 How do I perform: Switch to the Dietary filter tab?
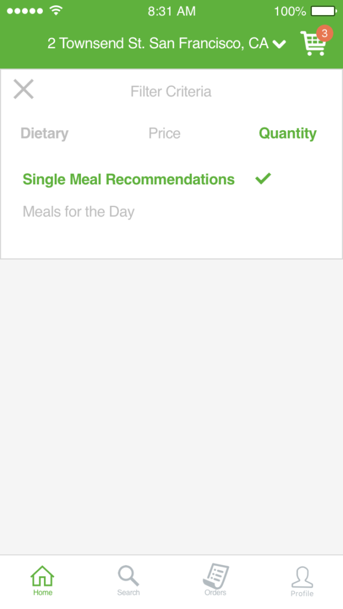tap(45, 133)
